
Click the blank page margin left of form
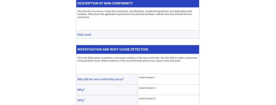37,52
